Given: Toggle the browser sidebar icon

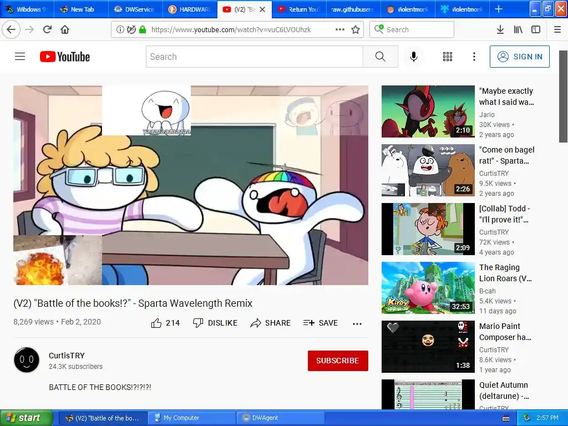Looking at the screenshot, I should (x=536, y=30).
